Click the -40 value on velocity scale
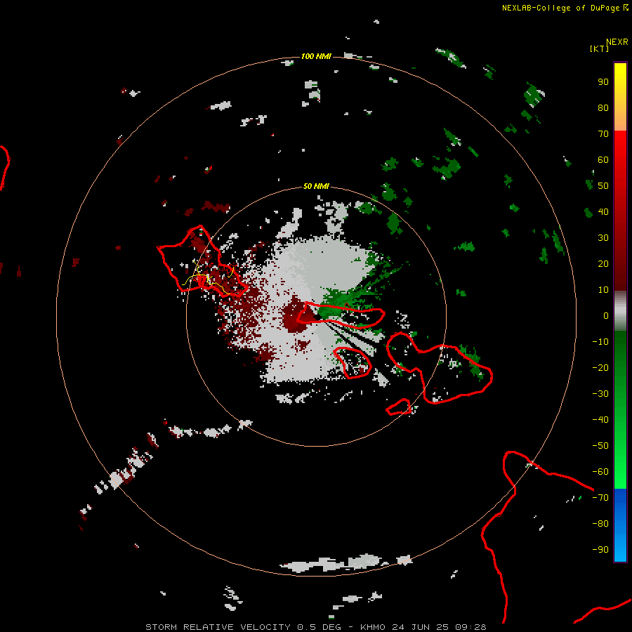This screenshot has width=632, height=632. click(x=600, y=420)
